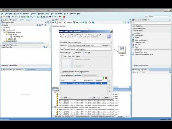Collapse the Application Sources folder
The image size is (172, 129).
4,32
